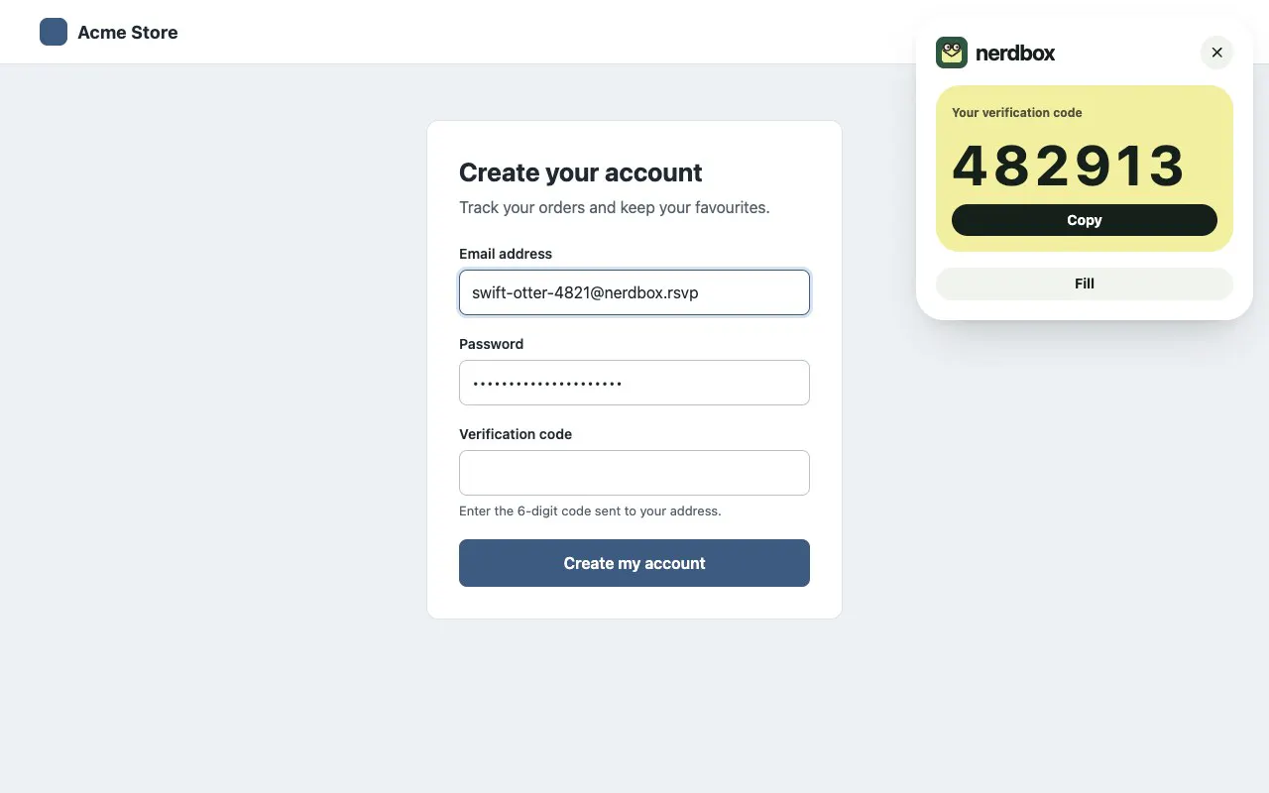Focus the Email address input field

click(x=634, y=292)
